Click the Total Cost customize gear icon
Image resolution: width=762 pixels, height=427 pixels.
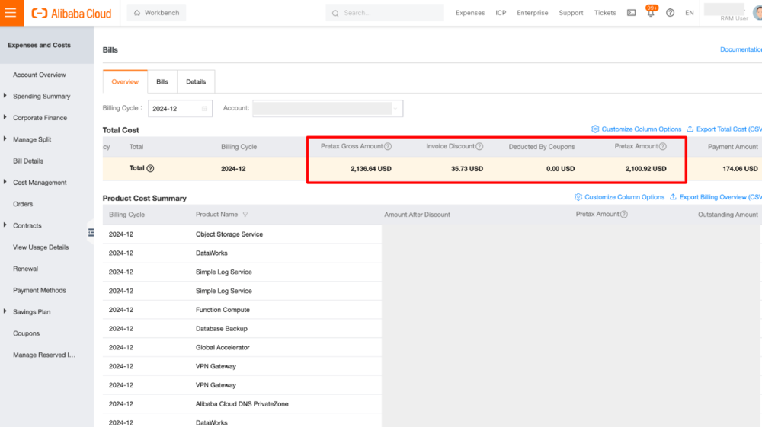click(595, 129)
